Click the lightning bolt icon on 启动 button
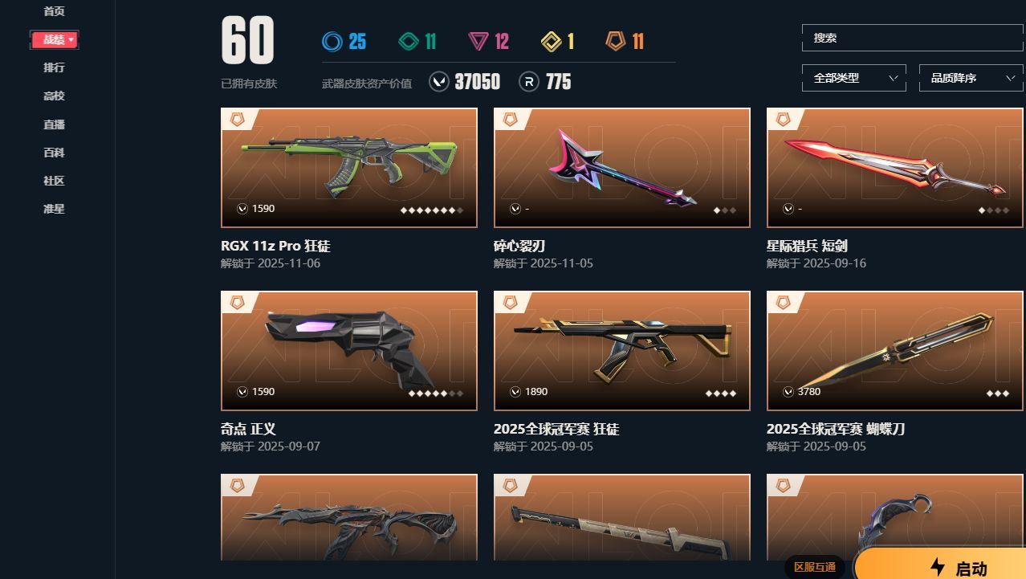The height and width of the screenshot is (579, 1026). click(x=938, y=567)
